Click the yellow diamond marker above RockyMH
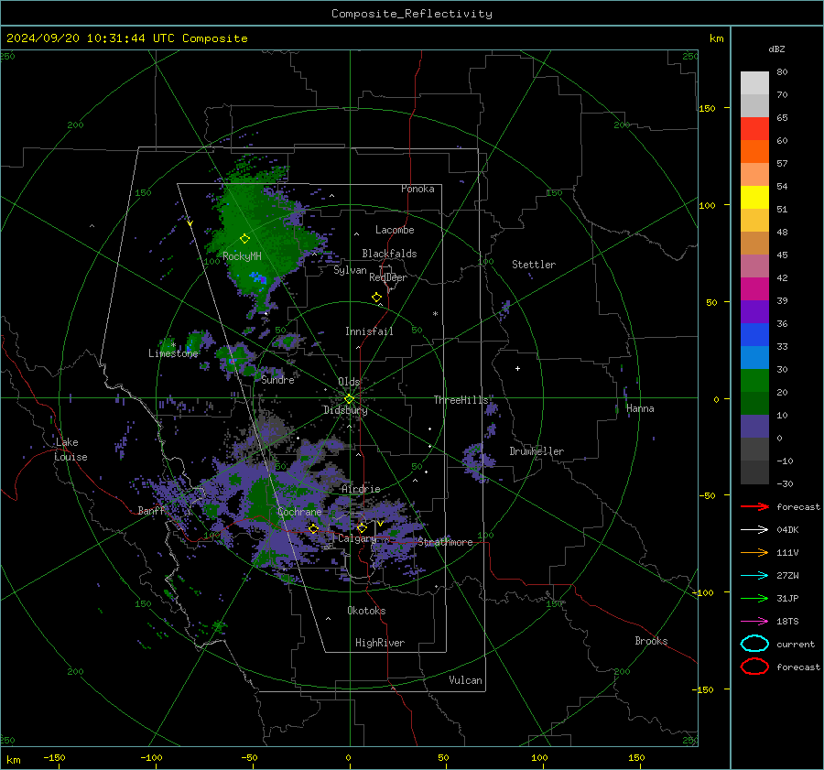 244,239
